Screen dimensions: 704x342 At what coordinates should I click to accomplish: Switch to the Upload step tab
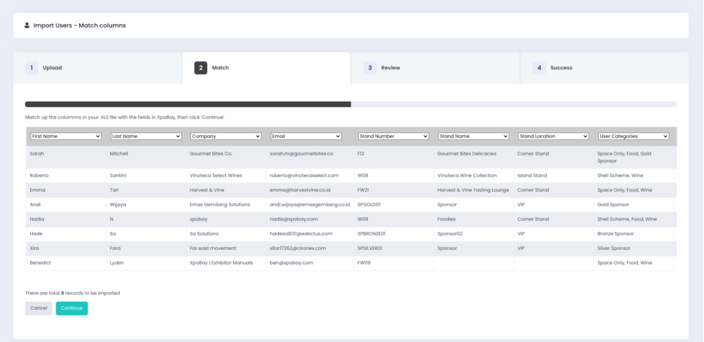pyautogui.click(x=97, y=68)
